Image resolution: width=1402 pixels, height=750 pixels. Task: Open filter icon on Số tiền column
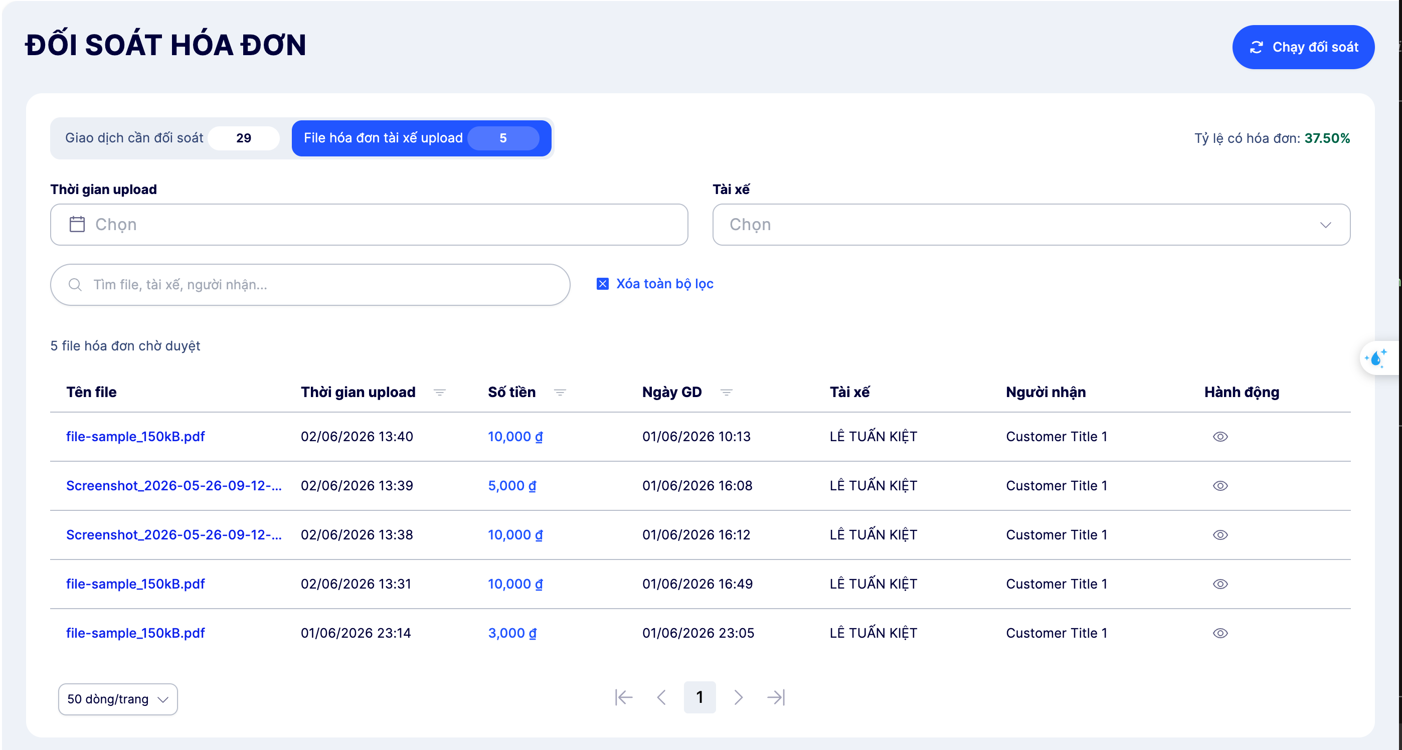[x=560, y=393]
